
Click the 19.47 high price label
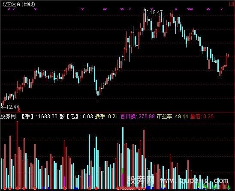156,12
